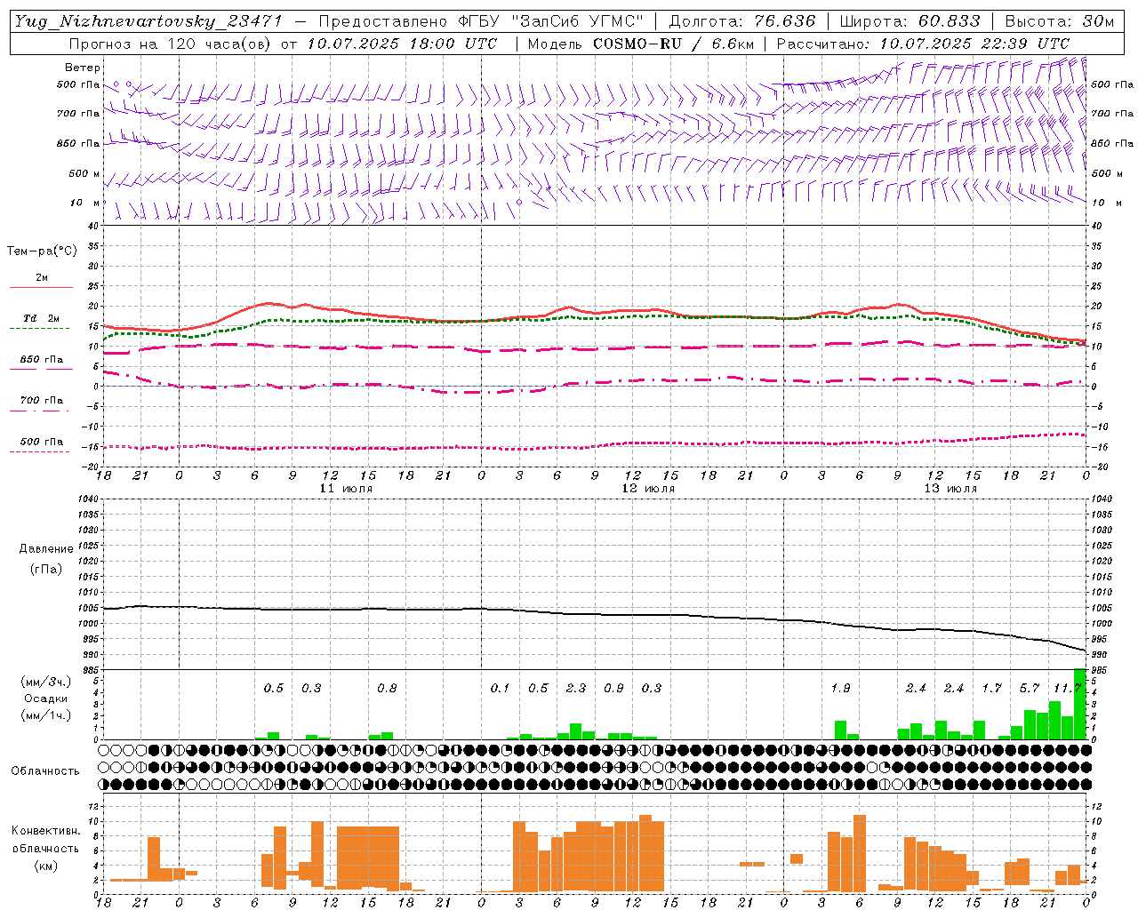Click the Осадки panel label
This screenshot has height=910, width=1138.
point(45,698)
